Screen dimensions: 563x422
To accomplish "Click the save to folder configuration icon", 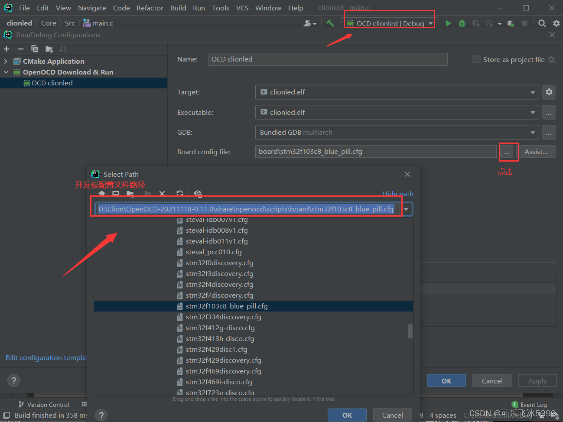I will pos(49,49).
